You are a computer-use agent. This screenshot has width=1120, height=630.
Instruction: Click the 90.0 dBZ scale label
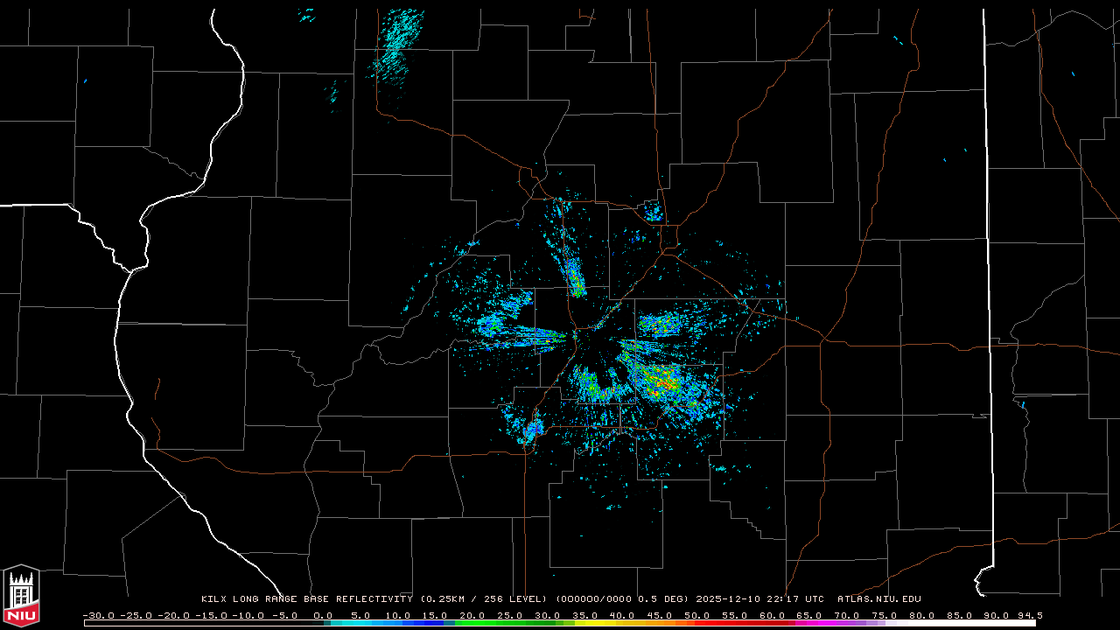997,615
